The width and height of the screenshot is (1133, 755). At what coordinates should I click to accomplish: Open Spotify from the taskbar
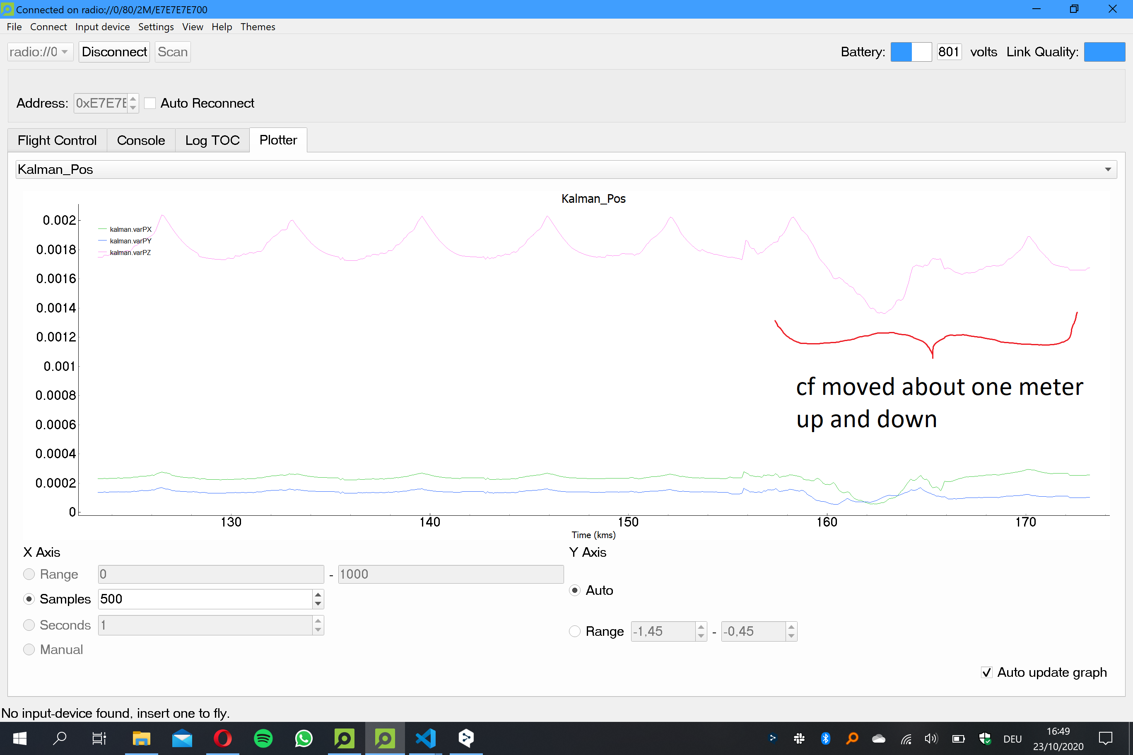[263, 738]
